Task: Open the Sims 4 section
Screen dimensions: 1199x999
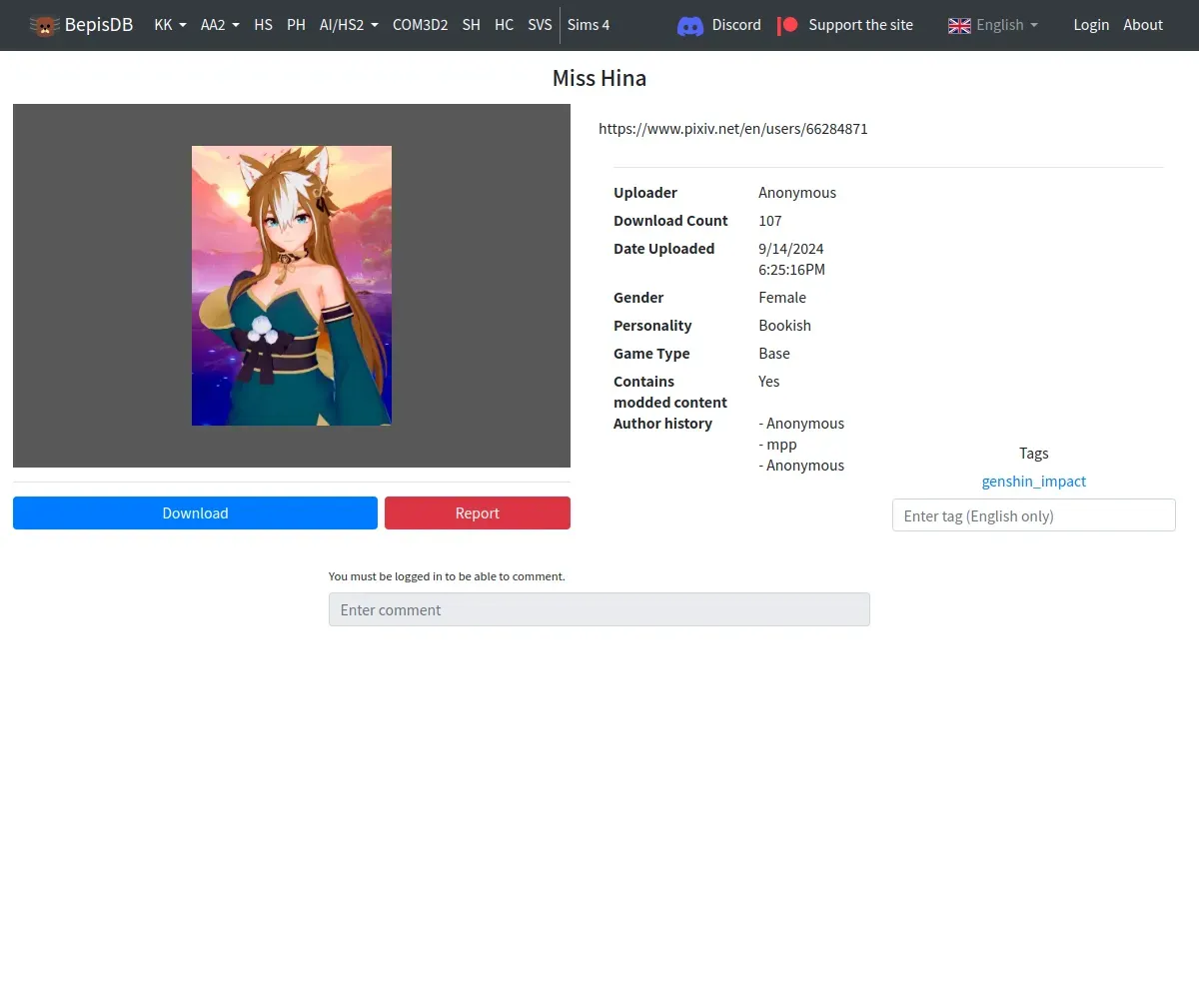Action: click(x=589, y=25)
